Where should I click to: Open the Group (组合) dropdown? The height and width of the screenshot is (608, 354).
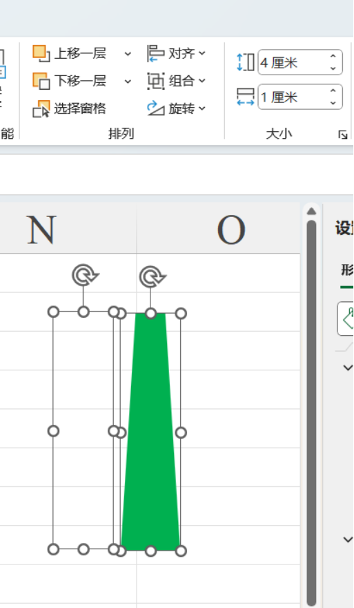click(176, 81)
